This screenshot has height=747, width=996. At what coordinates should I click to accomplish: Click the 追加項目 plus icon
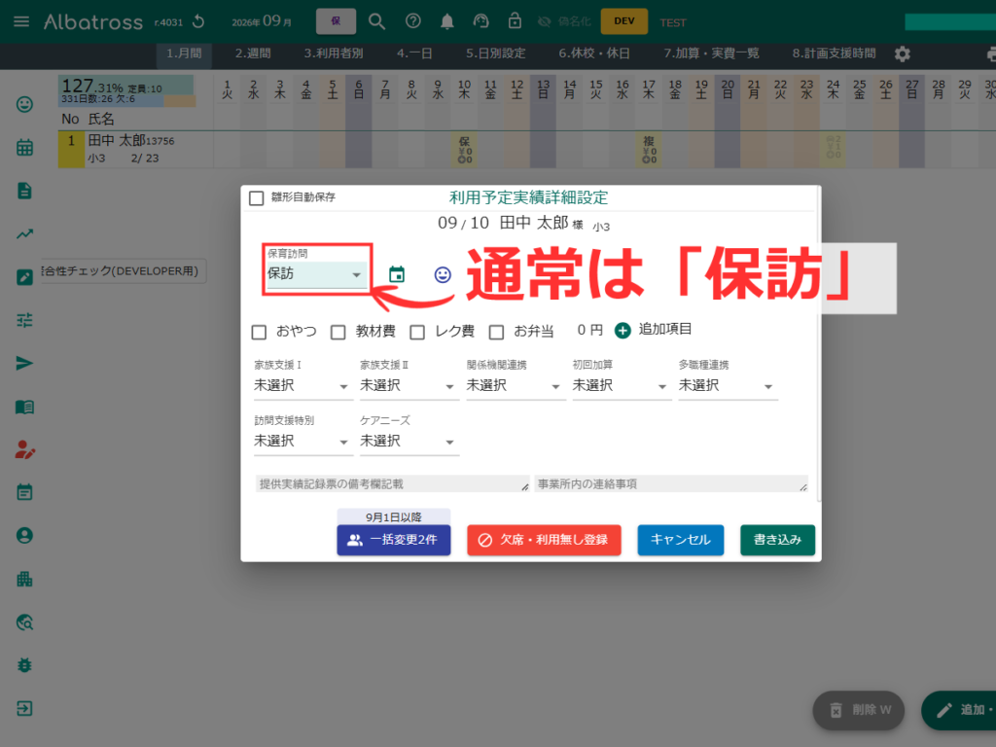tap(622, 331)
